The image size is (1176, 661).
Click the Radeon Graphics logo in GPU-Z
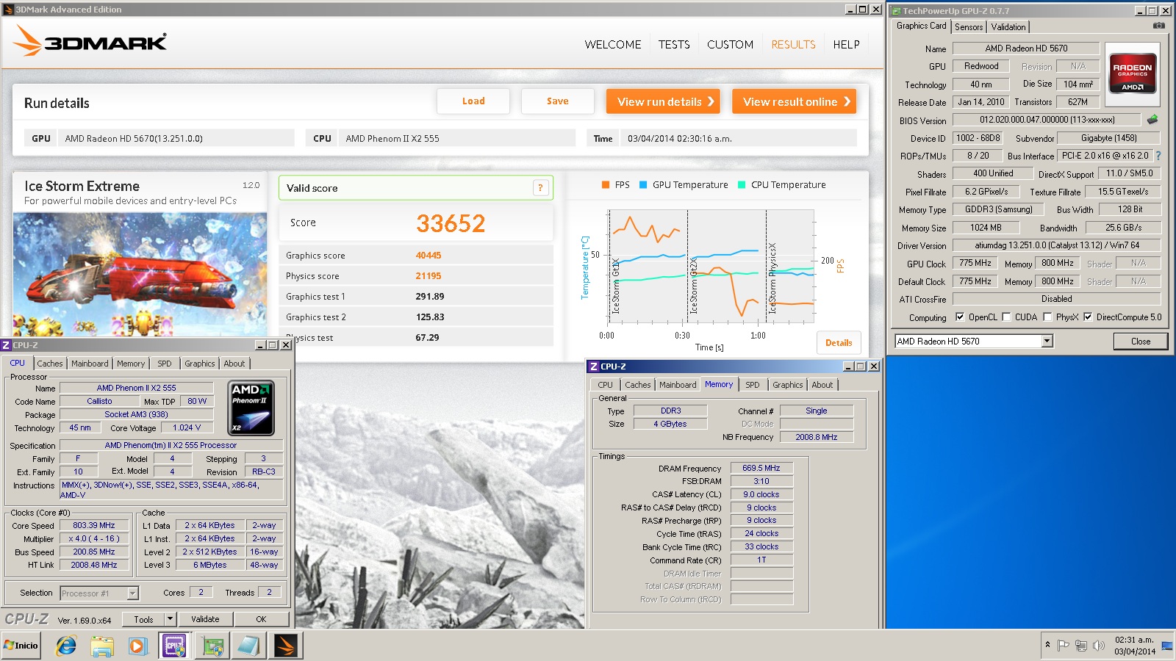pyautogui.click(x=1133, y=74)
